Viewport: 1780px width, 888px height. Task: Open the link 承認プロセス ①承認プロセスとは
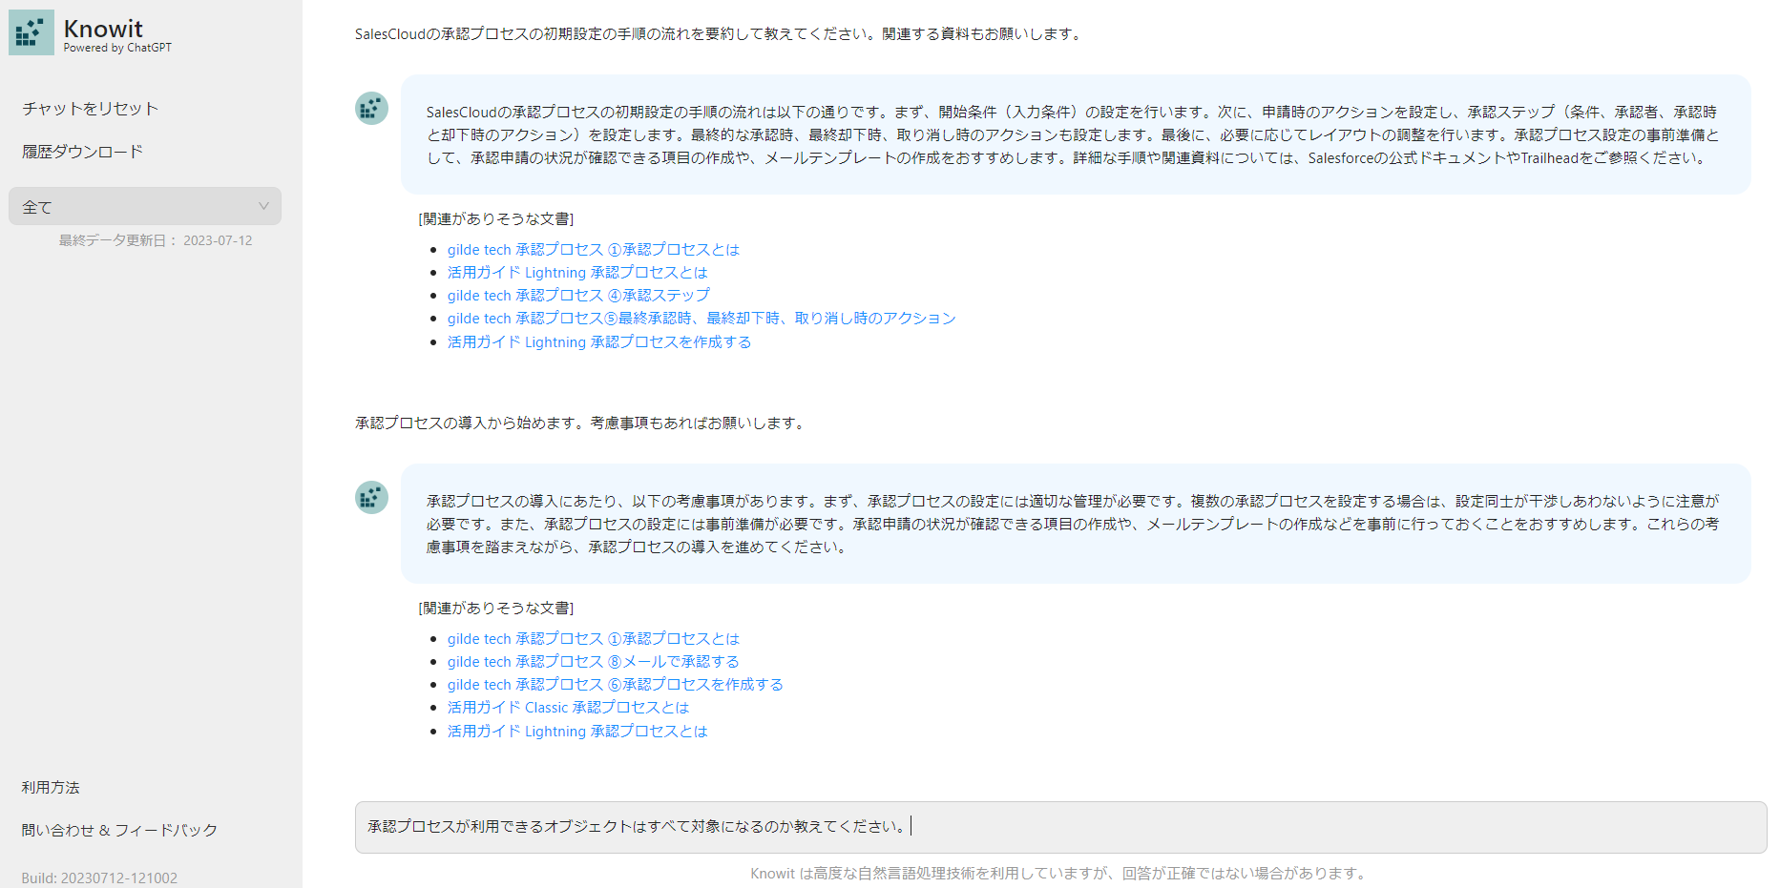[x=594, y=249]
